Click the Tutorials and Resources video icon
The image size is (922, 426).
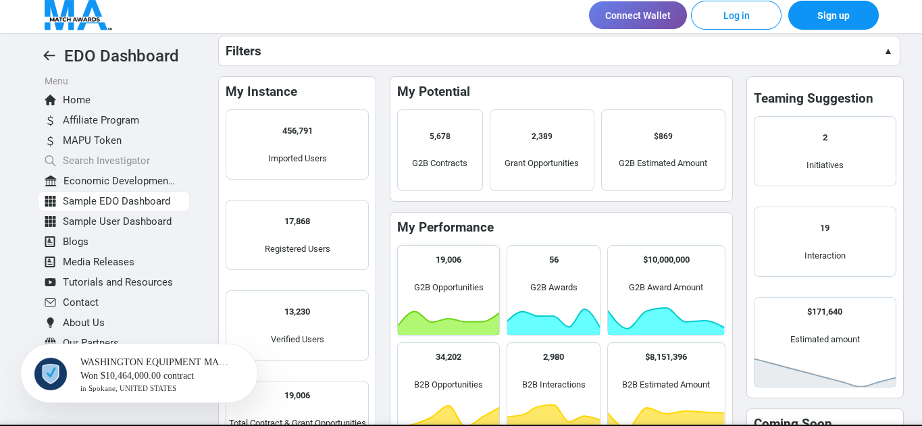(51, 282)
